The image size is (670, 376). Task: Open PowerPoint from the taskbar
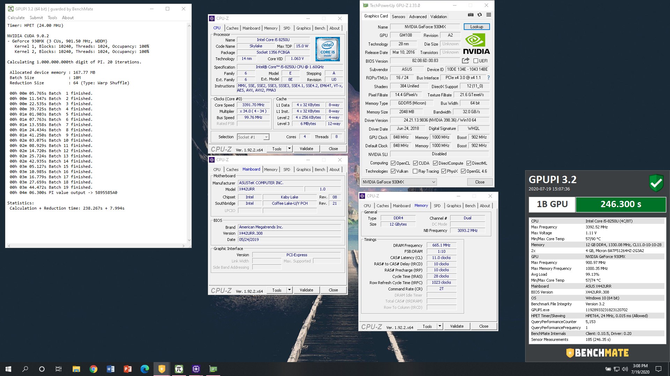[127, 369]
